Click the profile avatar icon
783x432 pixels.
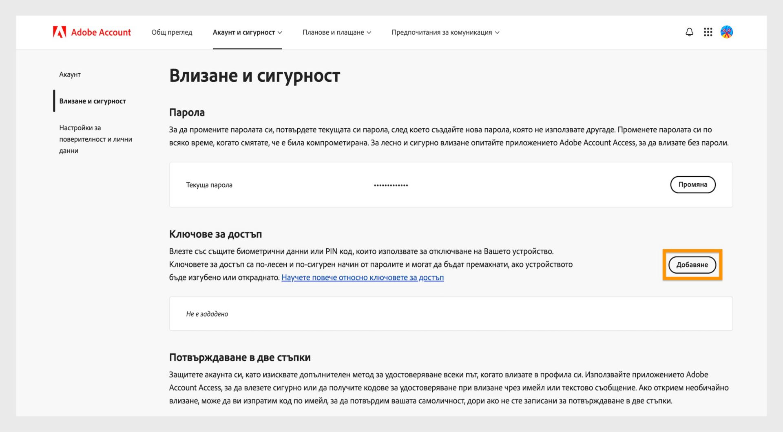[727, 32]
